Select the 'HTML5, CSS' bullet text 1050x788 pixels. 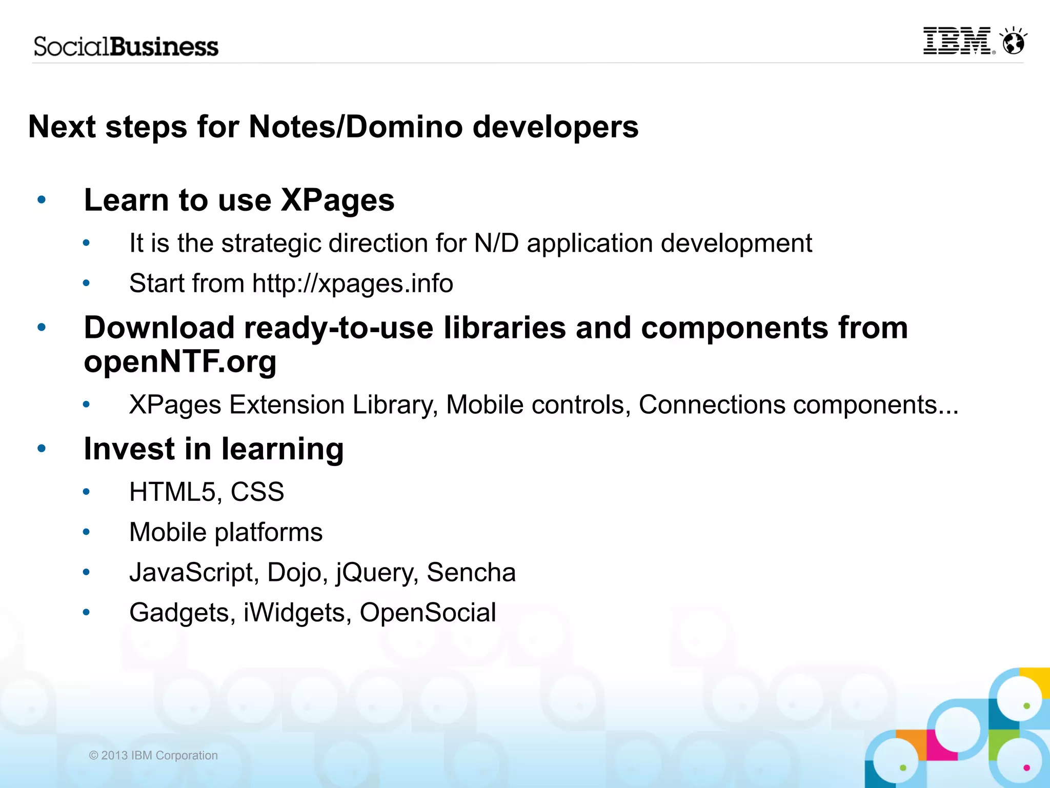click(x=207, y=492)
